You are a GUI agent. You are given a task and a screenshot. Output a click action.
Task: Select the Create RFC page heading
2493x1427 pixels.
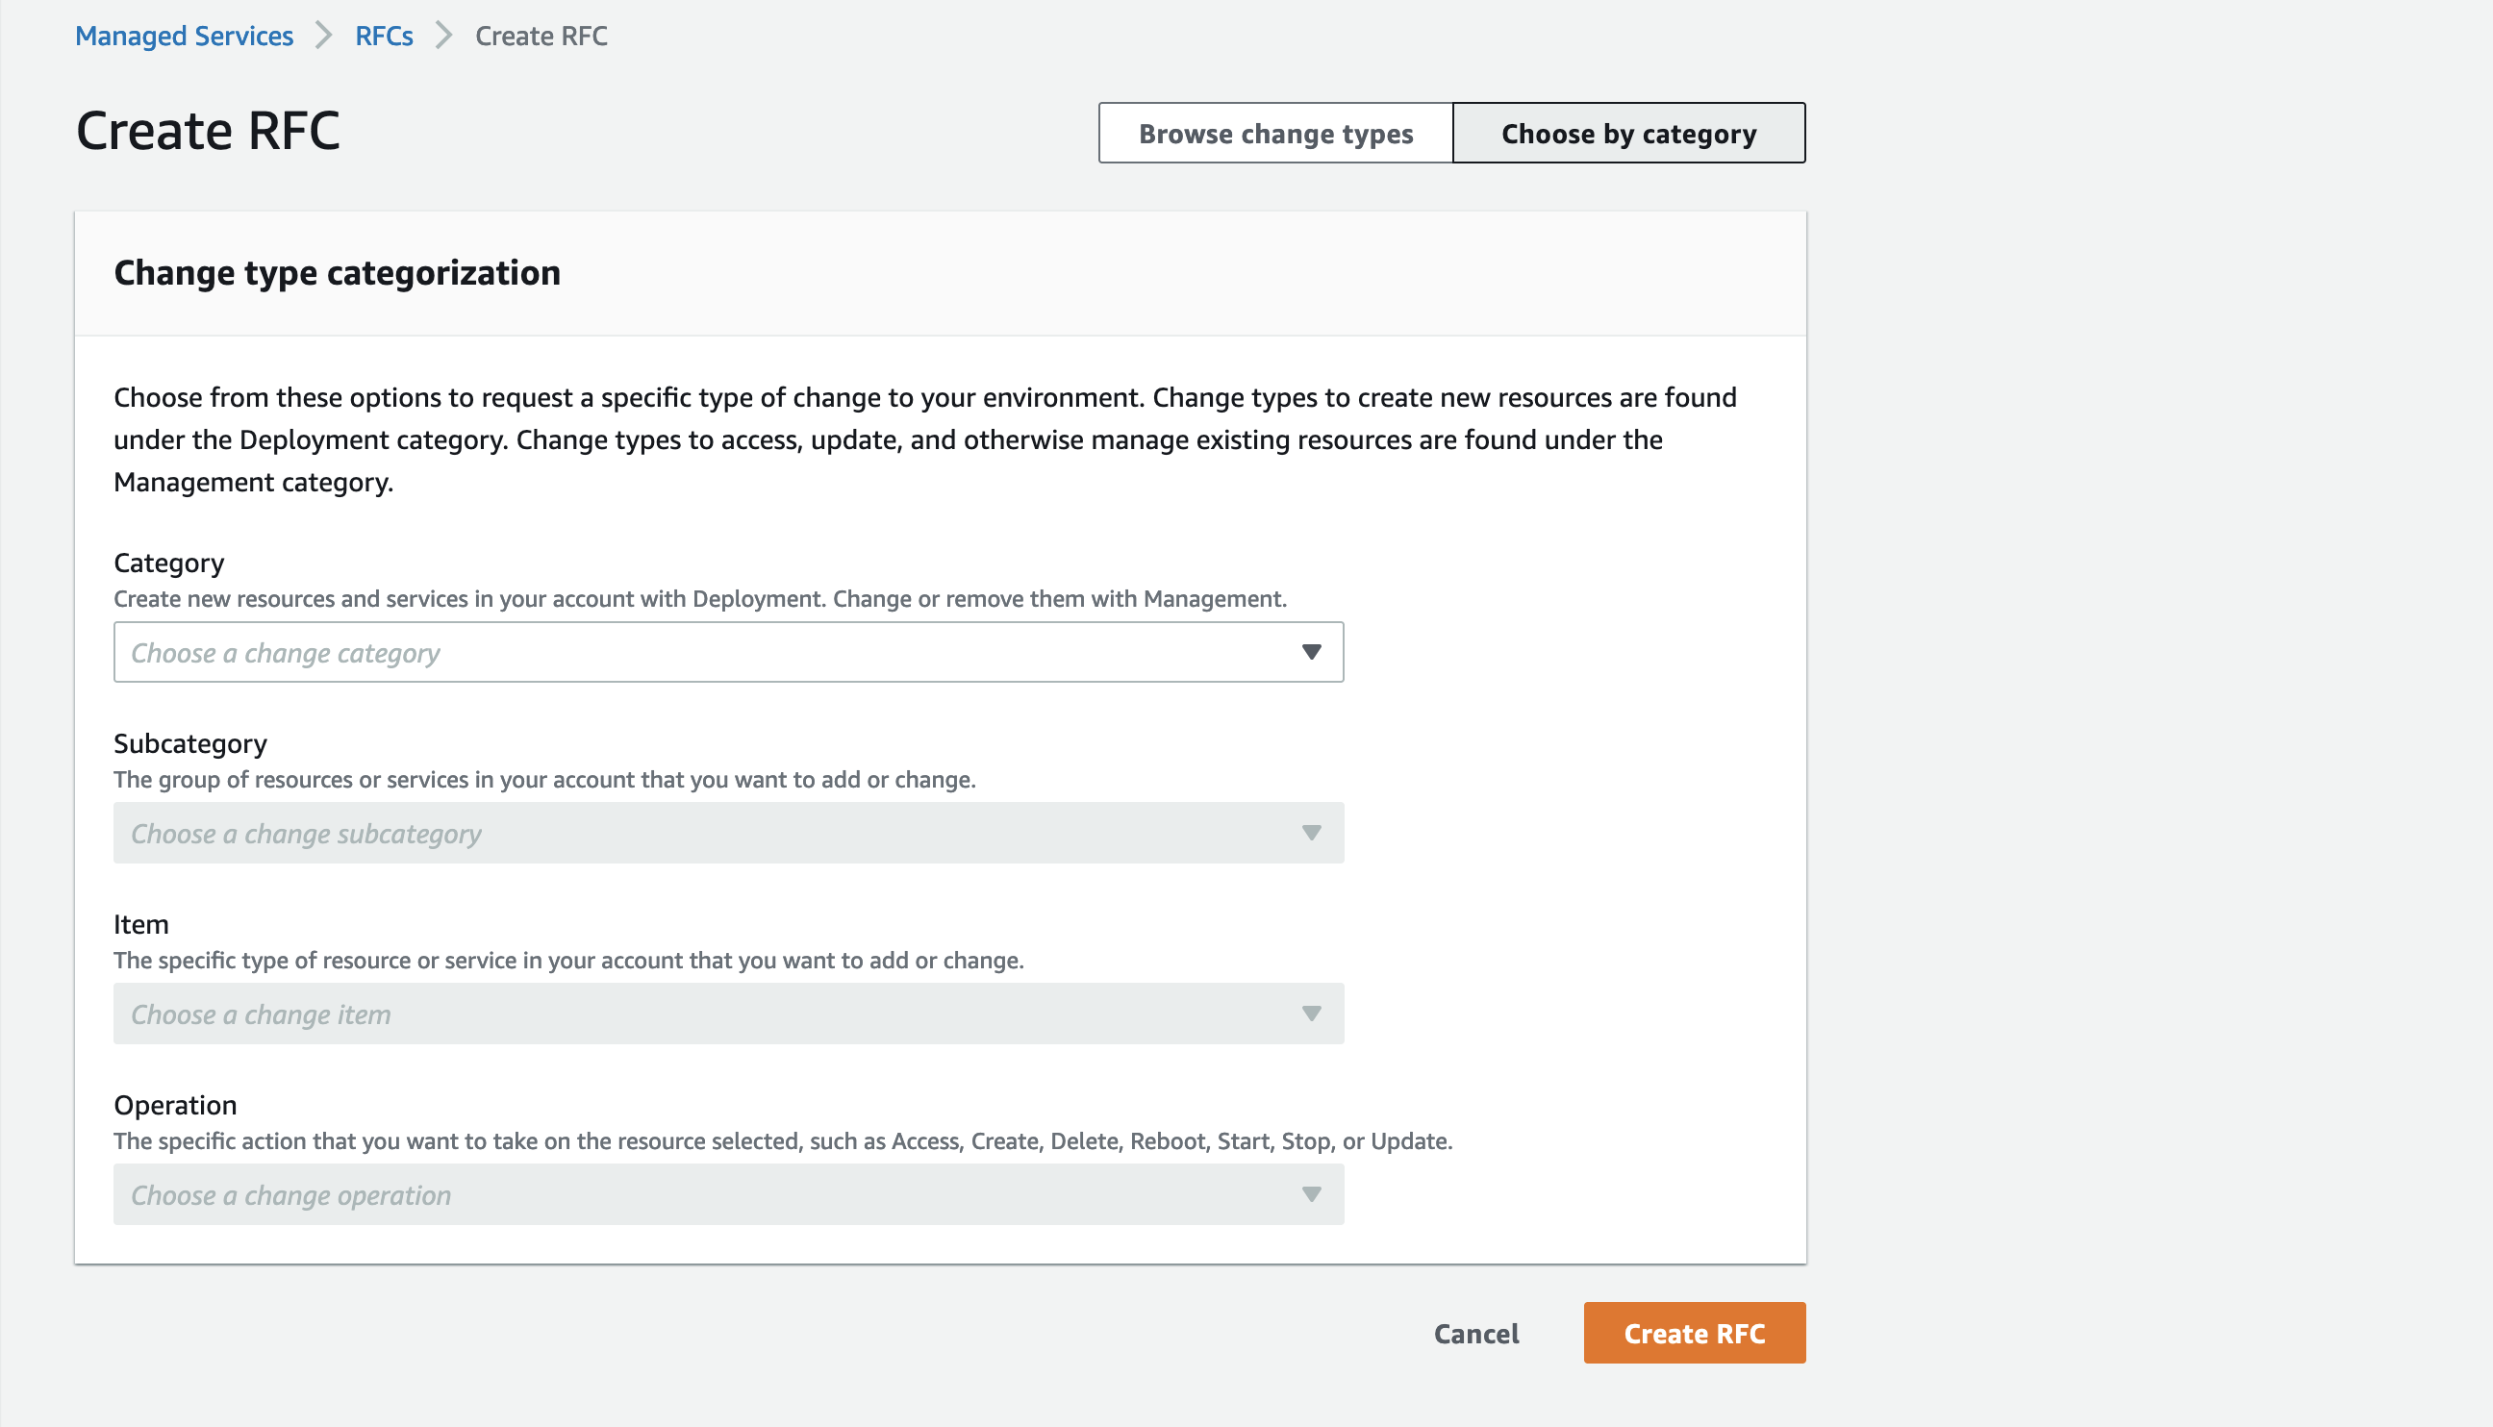click(x=209, y=129)
